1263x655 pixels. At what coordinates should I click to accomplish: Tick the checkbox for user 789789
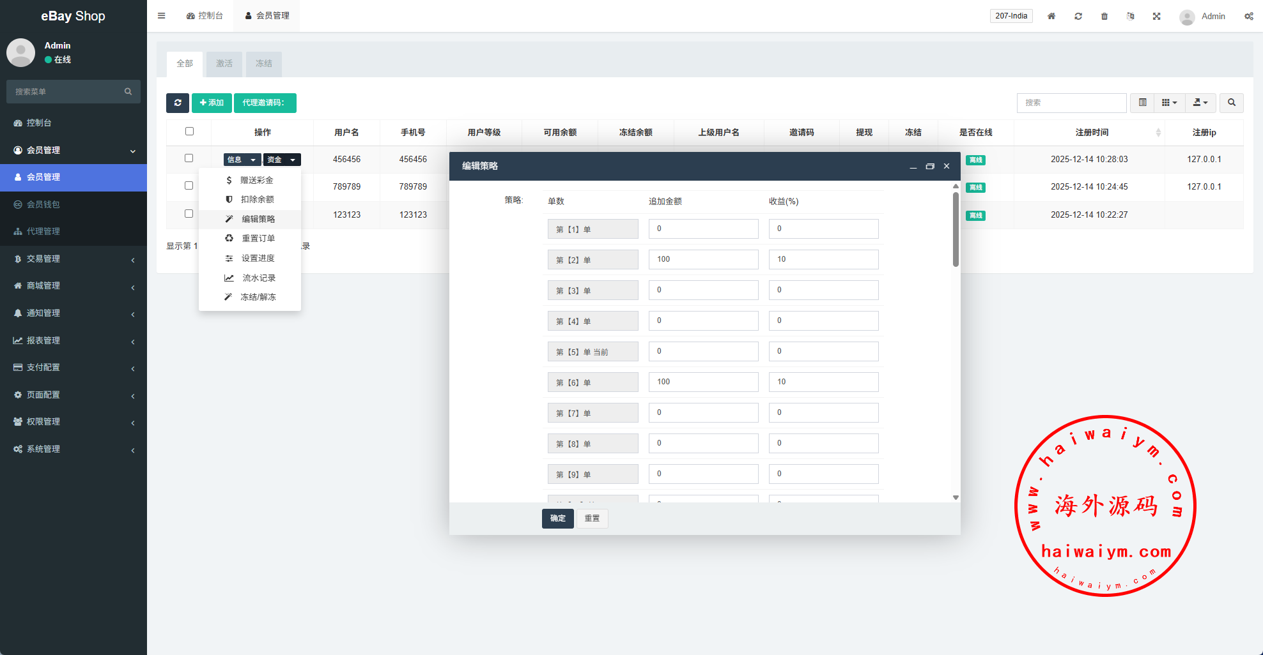pyautogui.click(x=189, y=186)
